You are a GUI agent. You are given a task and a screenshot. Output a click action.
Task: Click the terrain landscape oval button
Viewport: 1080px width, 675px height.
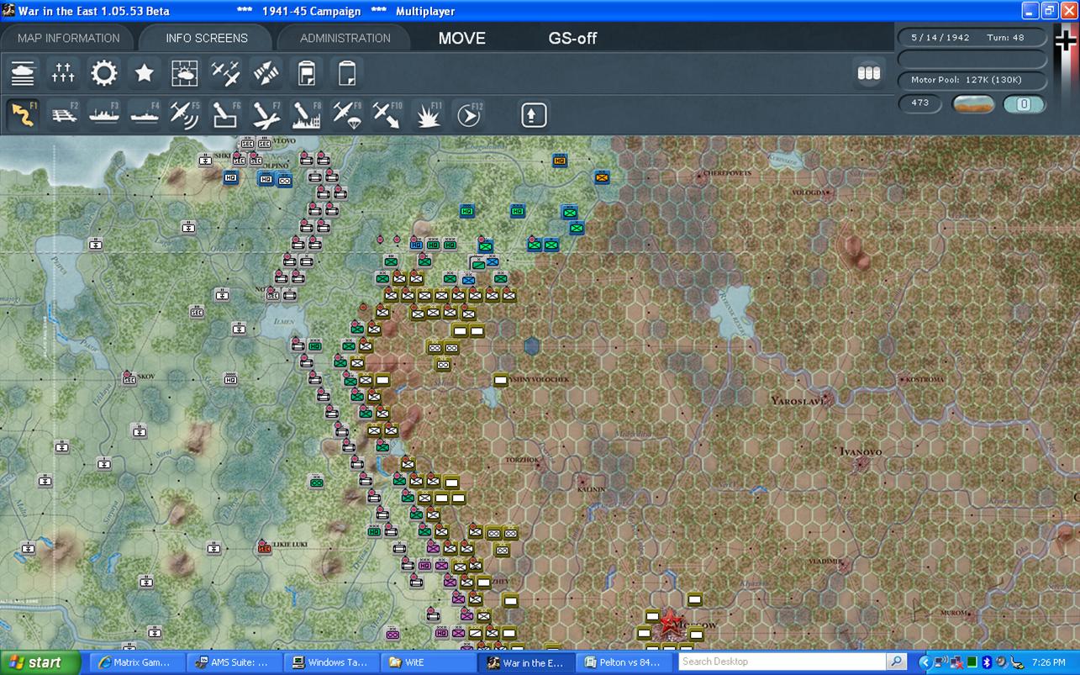coord(973,104)
